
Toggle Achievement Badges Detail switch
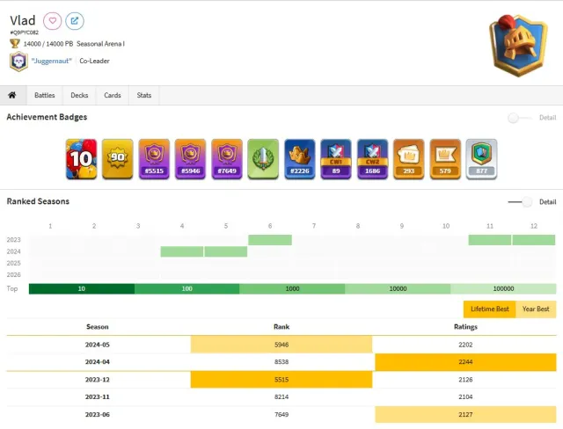520,118
